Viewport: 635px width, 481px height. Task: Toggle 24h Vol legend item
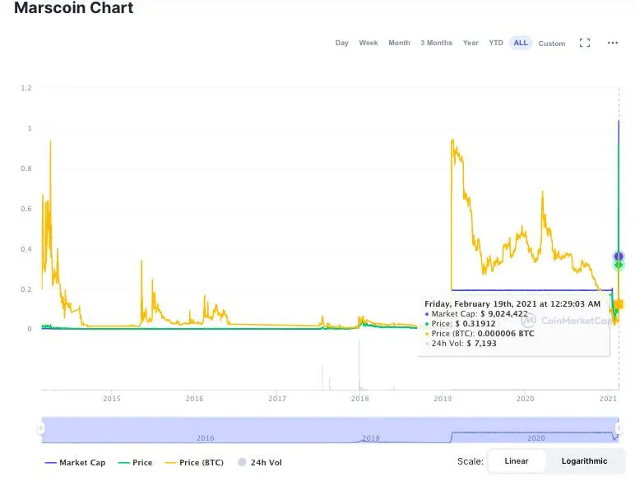pyautogui.click(x=260, y=463)
